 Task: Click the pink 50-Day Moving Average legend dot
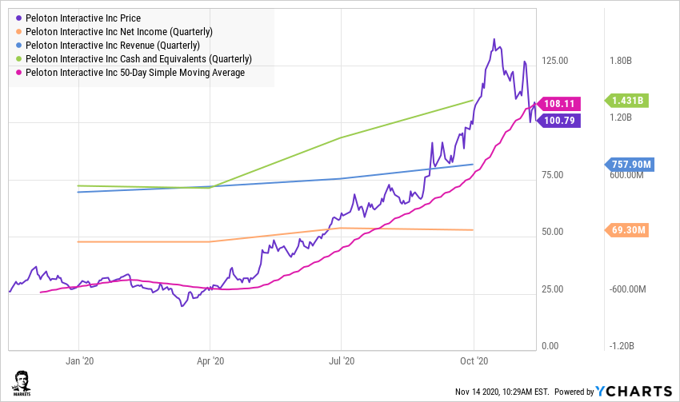18,73
